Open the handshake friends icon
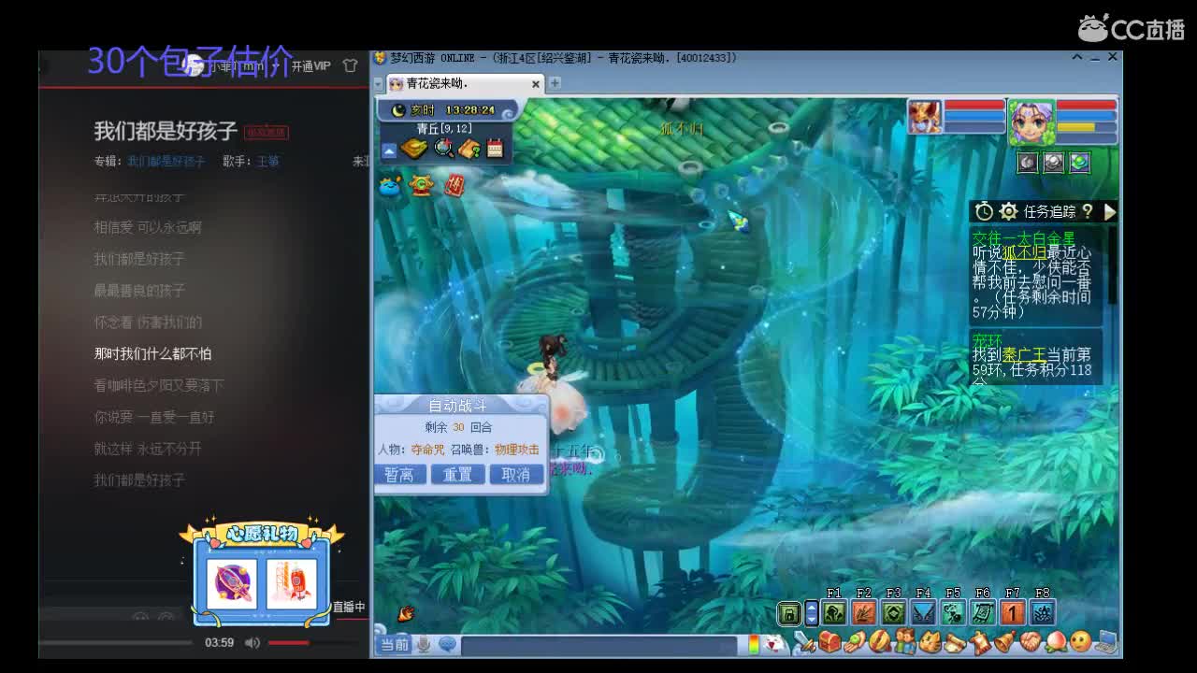This screenshot has height=673, width=1197. [1030, 643]
